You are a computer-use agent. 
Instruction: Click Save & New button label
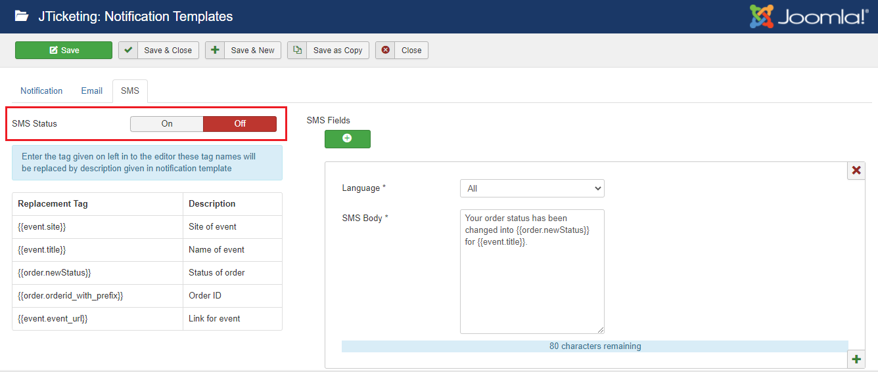click(x=252, y=51)
